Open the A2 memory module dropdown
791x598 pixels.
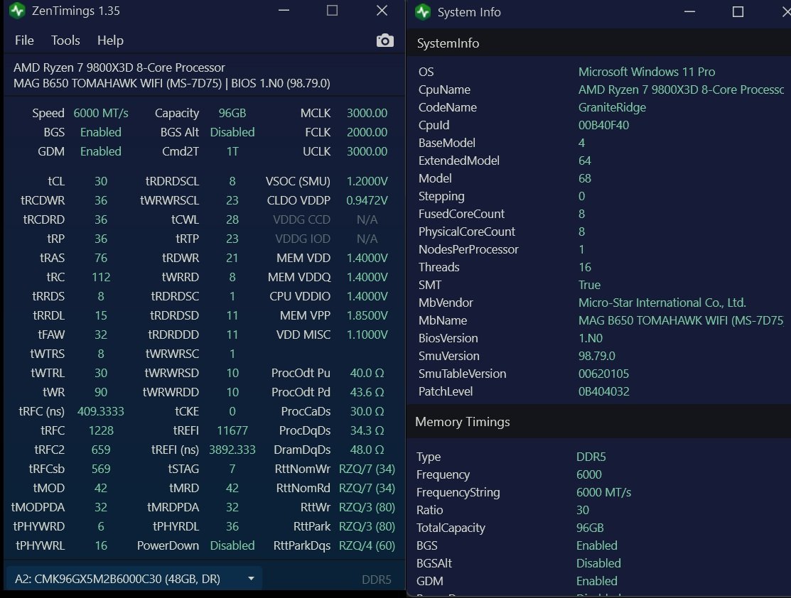pyautogui.click(x=134, y=579)
